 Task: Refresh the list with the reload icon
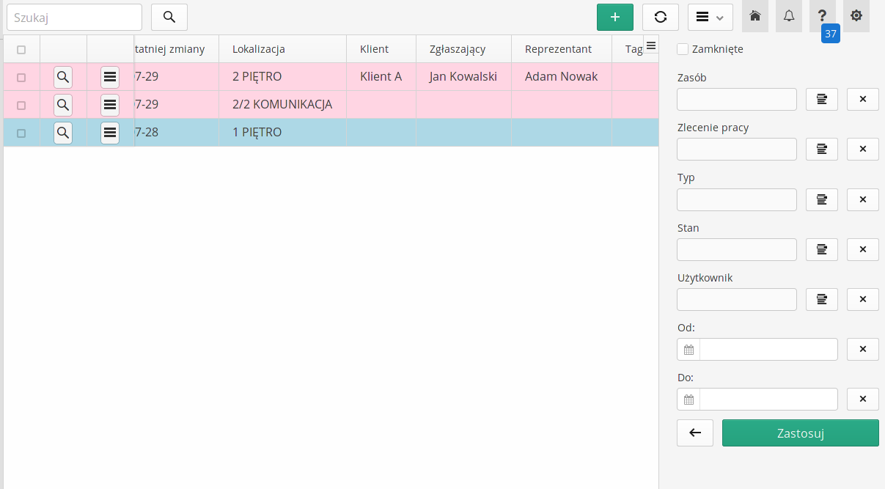(660, 17)
